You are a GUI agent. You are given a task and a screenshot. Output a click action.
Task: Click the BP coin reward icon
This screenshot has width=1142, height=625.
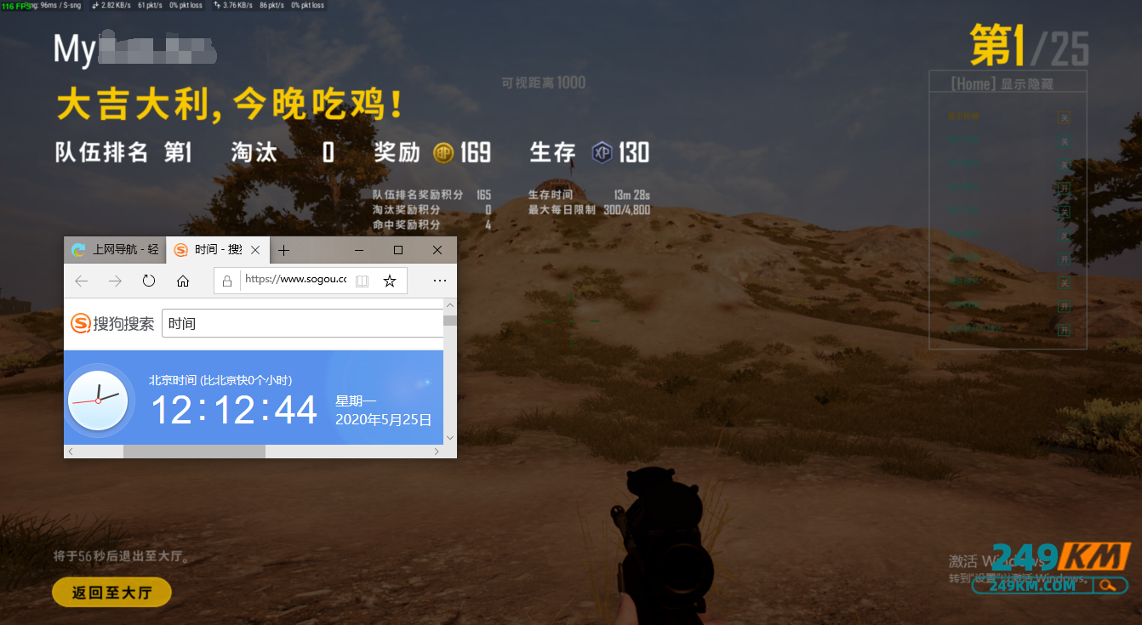coord(443,153)
